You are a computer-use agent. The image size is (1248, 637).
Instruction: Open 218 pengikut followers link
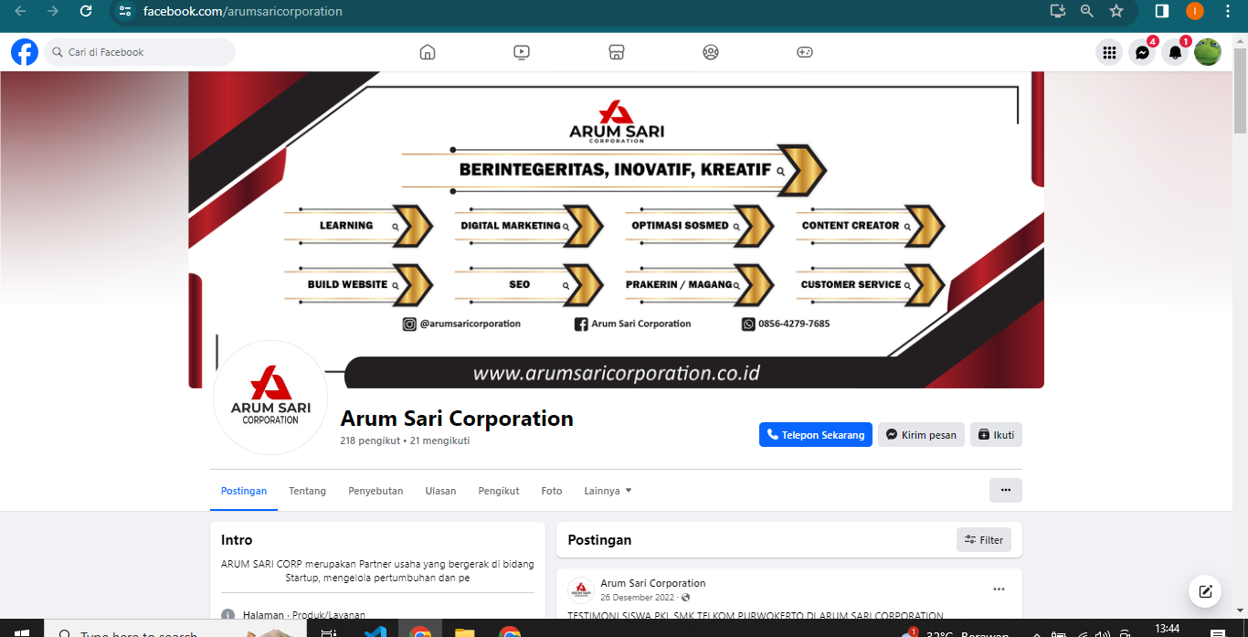pos(370,441)
